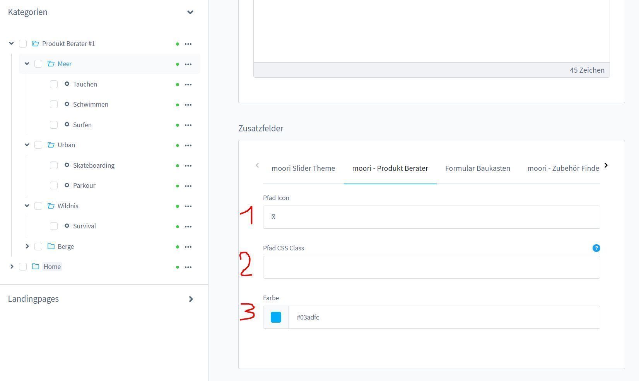Click the help icon next to Pfad CSS Class
The image size is (639, 381).
coord(596,248)
